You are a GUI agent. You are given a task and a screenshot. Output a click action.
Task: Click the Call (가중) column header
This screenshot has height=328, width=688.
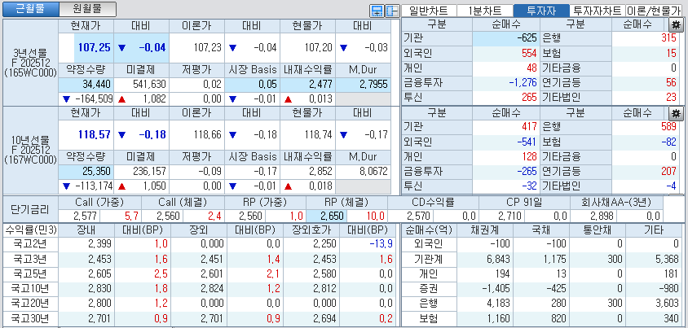click(x=99, y=203)
